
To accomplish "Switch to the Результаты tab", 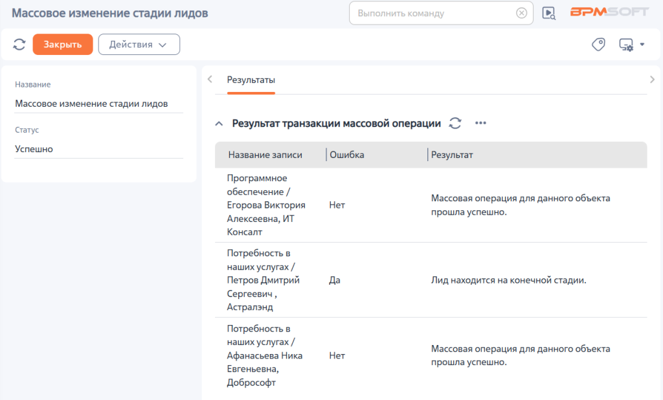I will tap(251, 80).
